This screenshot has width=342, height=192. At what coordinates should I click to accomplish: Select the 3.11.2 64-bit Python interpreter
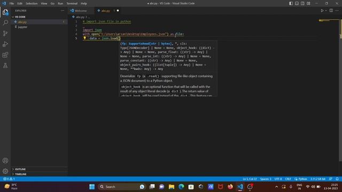point(318,179)
